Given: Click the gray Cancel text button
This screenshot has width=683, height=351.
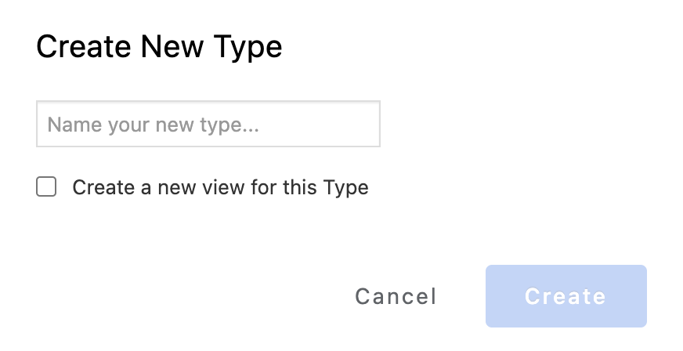Looking at the screenshot, I should (x=396, y=296).
